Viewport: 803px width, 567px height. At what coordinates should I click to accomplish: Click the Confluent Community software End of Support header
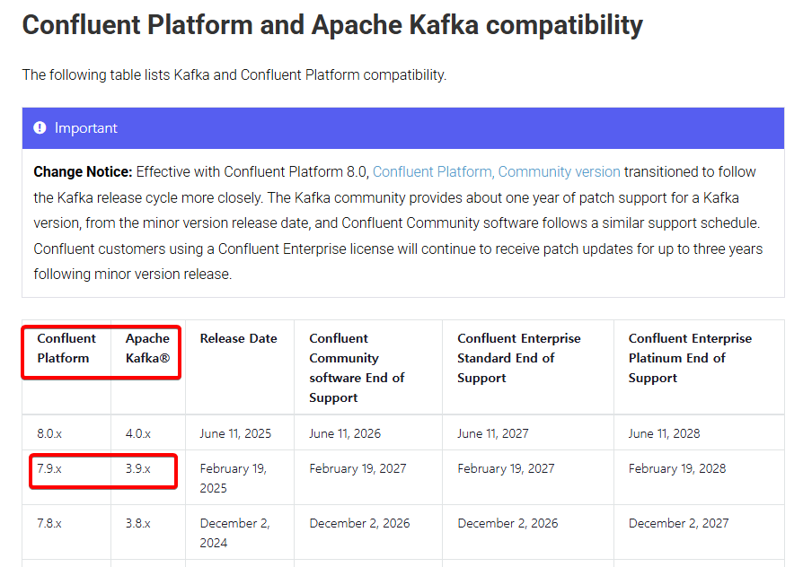click(x=357, y=368)
